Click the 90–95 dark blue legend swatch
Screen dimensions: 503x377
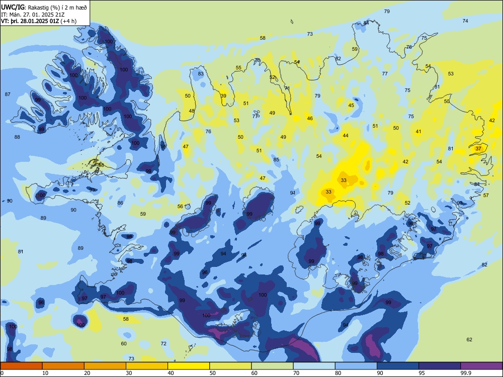click(x=398, y=366)
